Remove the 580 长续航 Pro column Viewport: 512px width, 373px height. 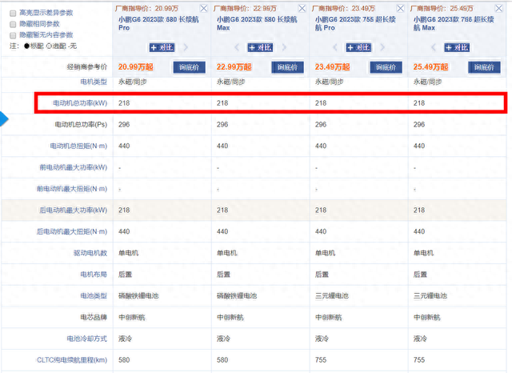203,8
